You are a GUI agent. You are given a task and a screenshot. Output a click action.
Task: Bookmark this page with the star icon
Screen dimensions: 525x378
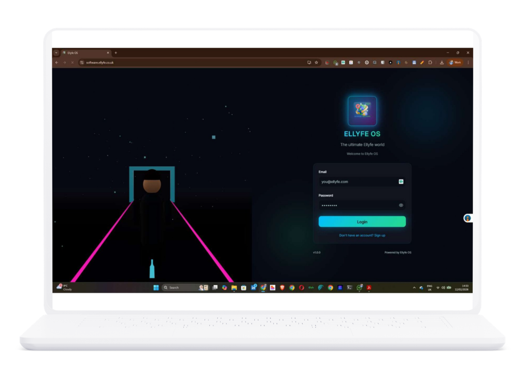point(316,62)
